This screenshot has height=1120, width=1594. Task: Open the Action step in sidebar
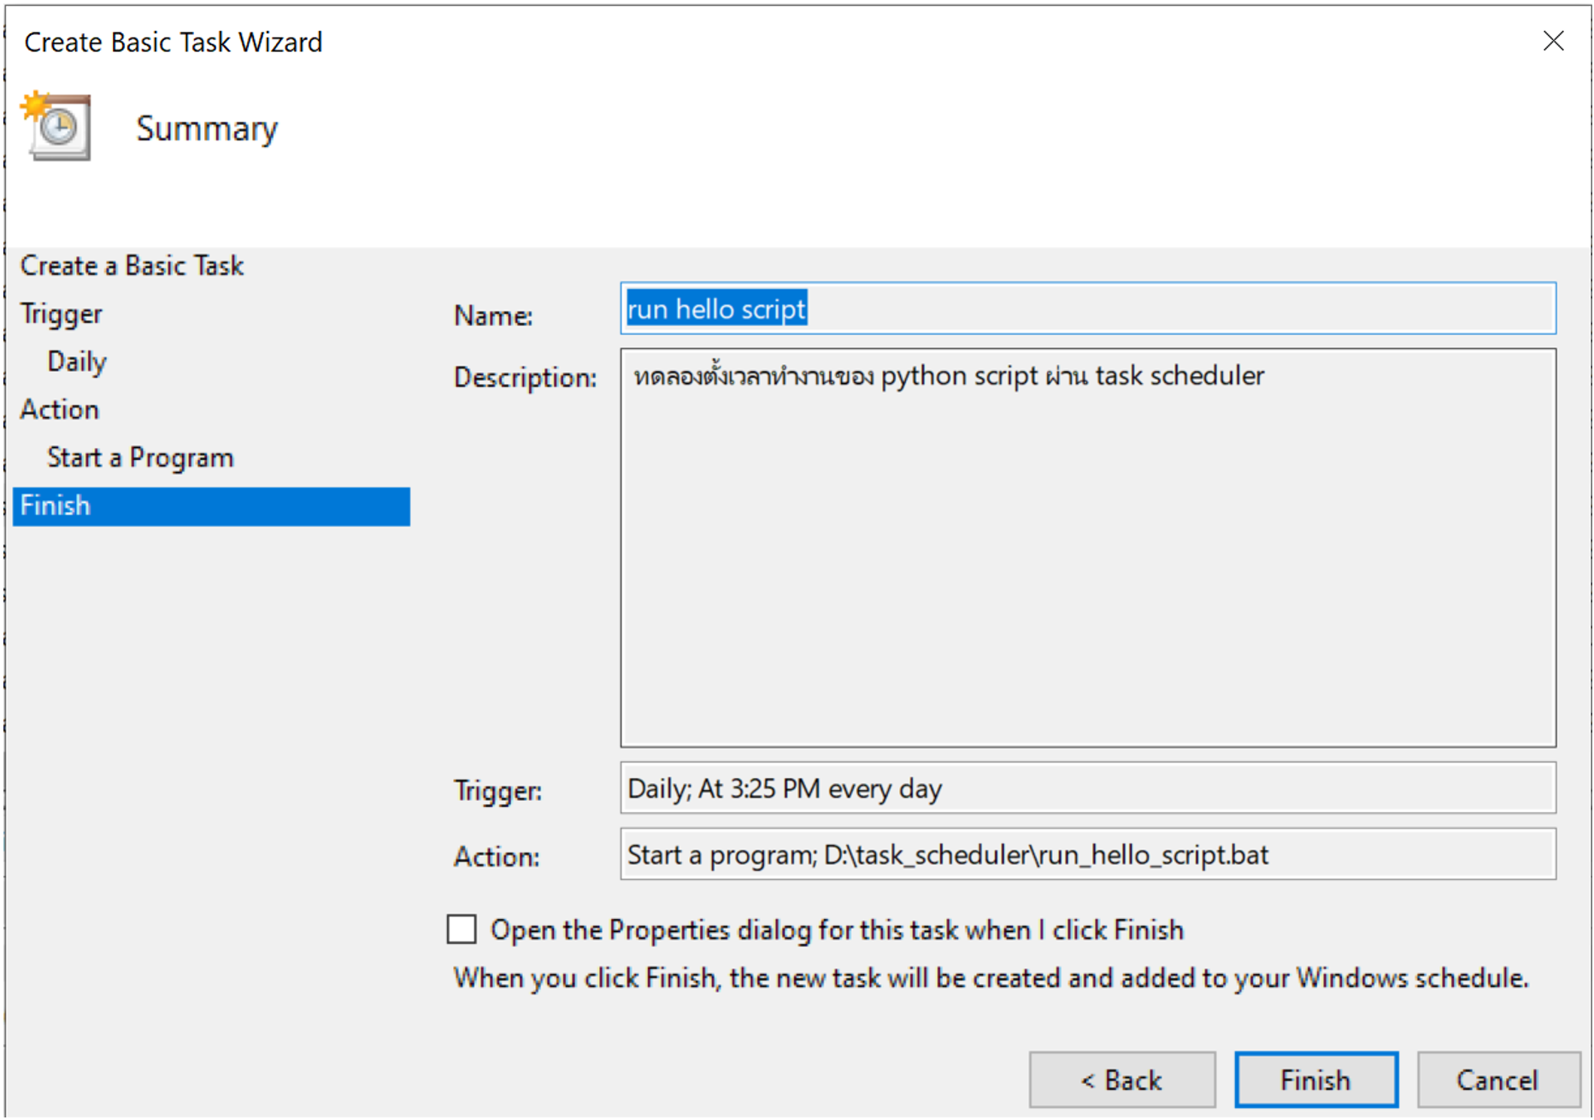click(x=60, y=410)
